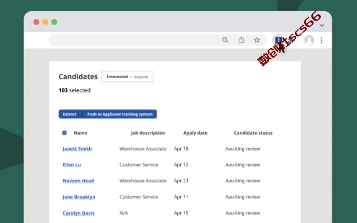Click the Job description column header
357x223 pixels.
(148, 133)
